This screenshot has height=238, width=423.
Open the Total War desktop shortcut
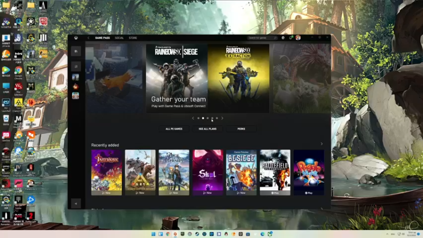[x=31, y=170]
